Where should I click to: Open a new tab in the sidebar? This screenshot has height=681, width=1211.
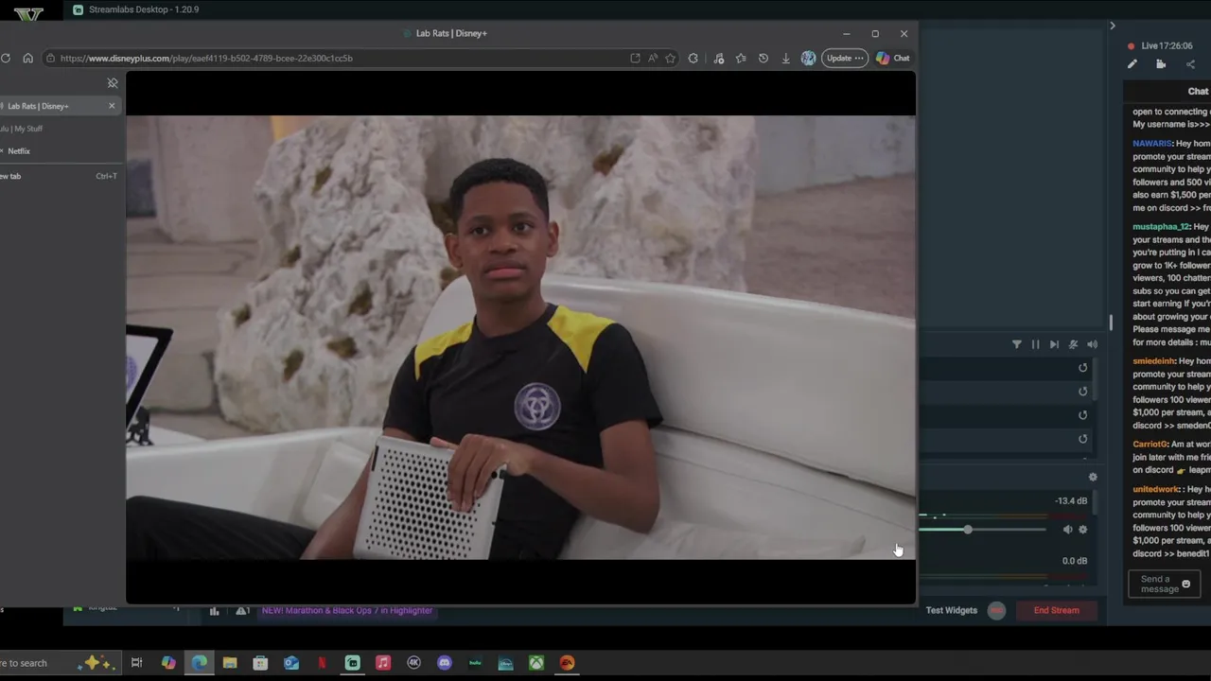tap(59, 176)
